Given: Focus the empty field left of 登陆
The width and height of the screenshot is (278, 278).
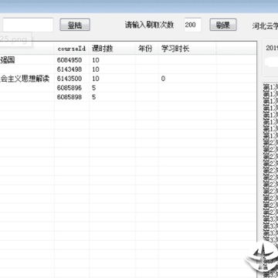Looking at the screenshot, I should (x=28, y=25).
